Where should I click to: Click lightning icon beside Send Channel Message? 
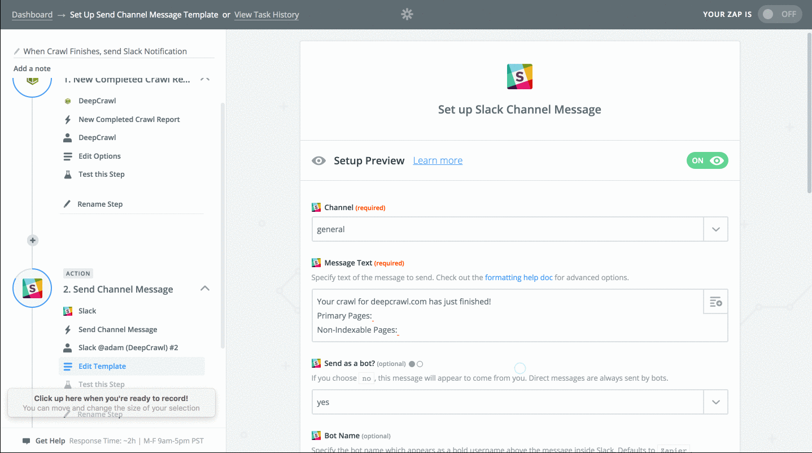pyautogui.click(x=68, y=330)
